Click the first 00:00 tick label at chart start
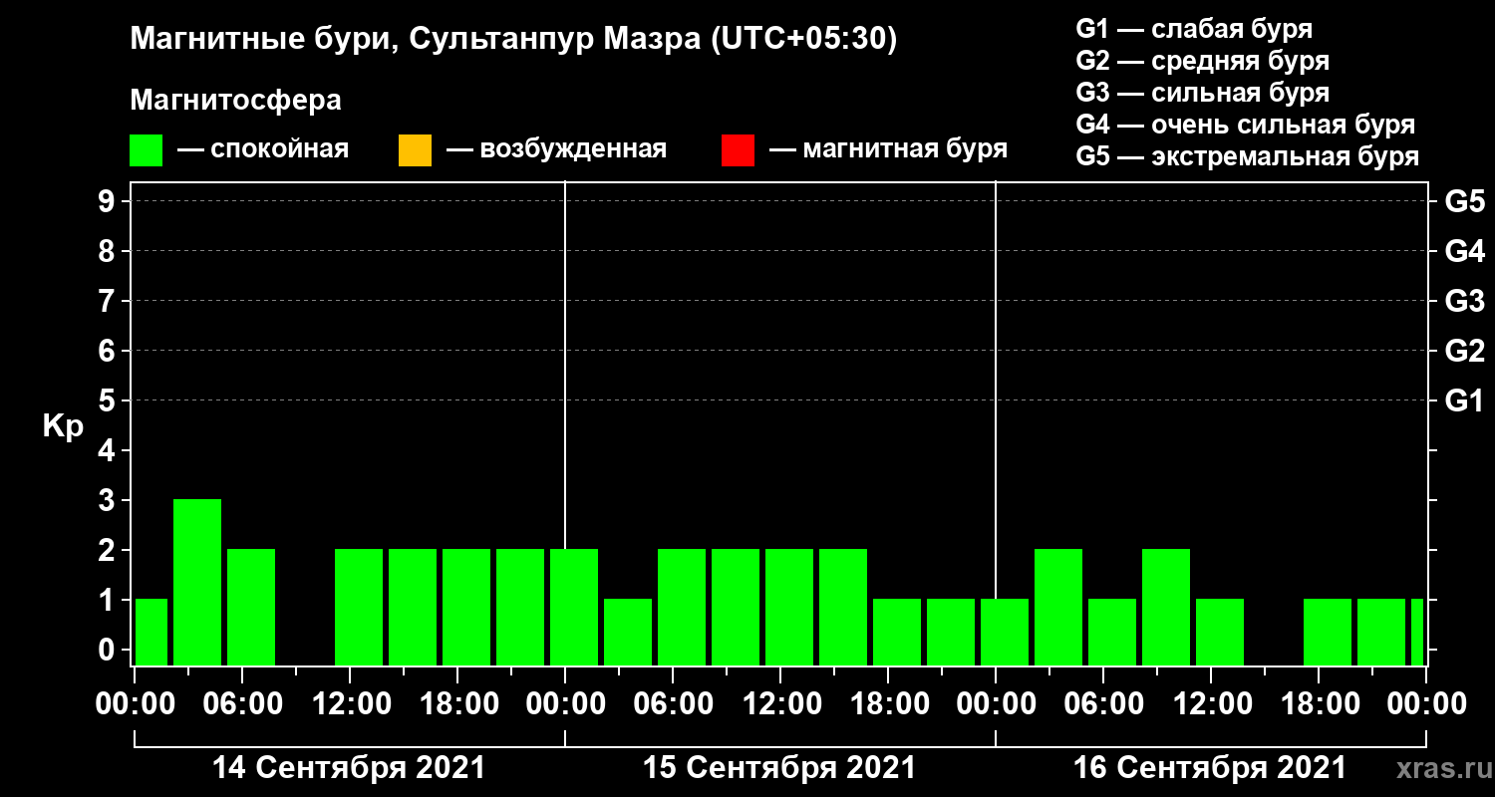 click(134, 704)
